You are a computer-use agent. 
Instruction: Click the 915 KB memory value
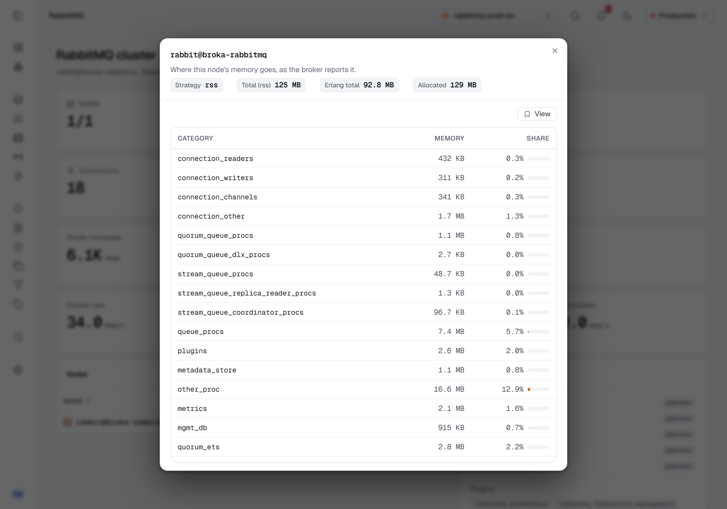pyautogui.click(x=451, y=428)
